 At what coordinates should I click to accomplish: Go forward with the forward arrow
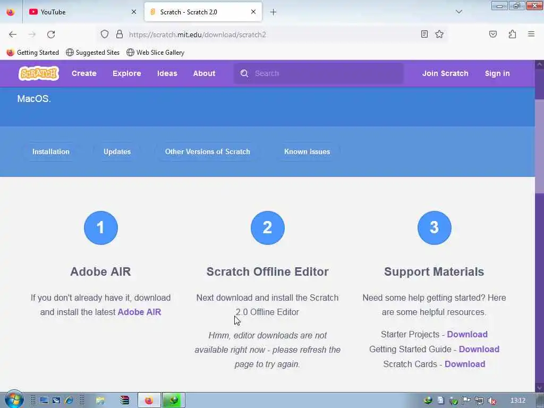point(32,35)
